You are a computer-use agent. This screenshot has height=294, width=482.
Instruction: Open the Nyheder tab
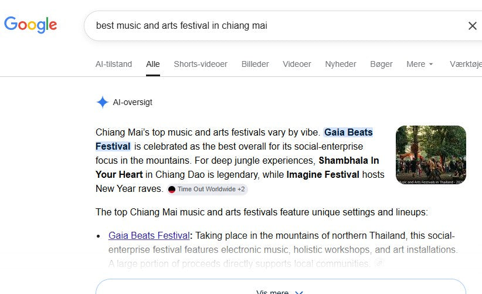(340, 64)
